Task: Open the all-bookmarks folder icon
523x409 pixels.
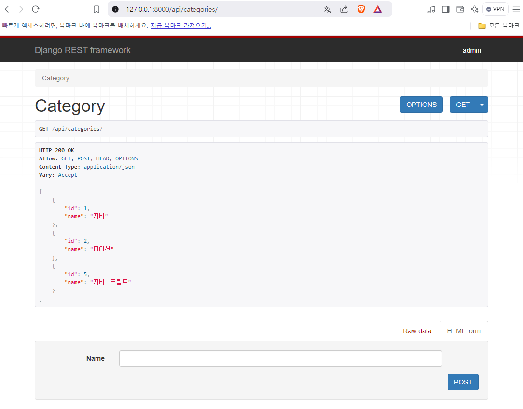Action: coord(482,26)
